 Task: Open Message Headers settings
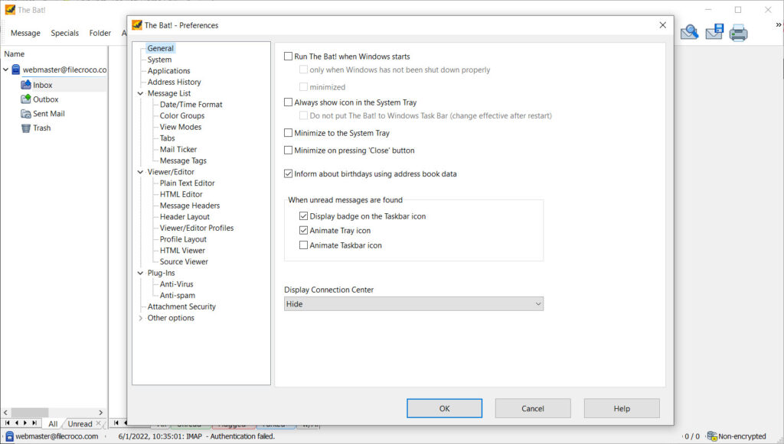[190, 206]
